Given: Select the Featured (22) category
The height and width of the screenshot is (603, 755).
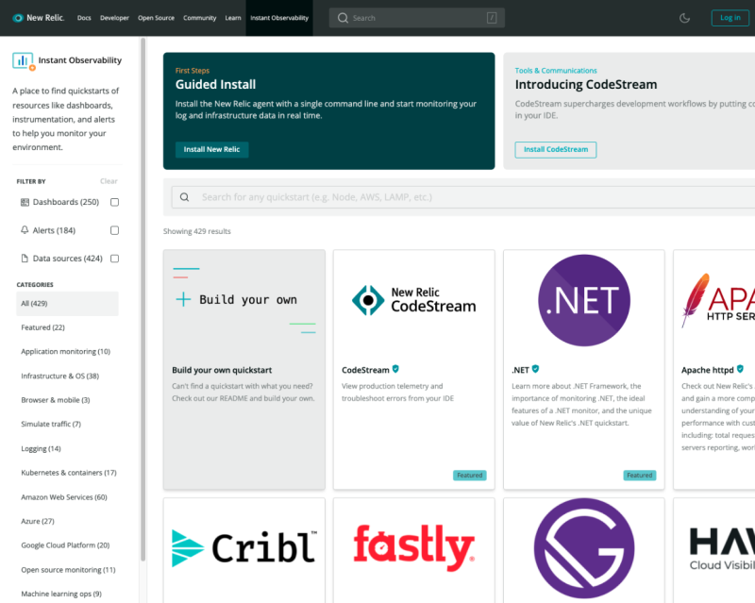Looking at the screenshot, I should pos(42,327).
